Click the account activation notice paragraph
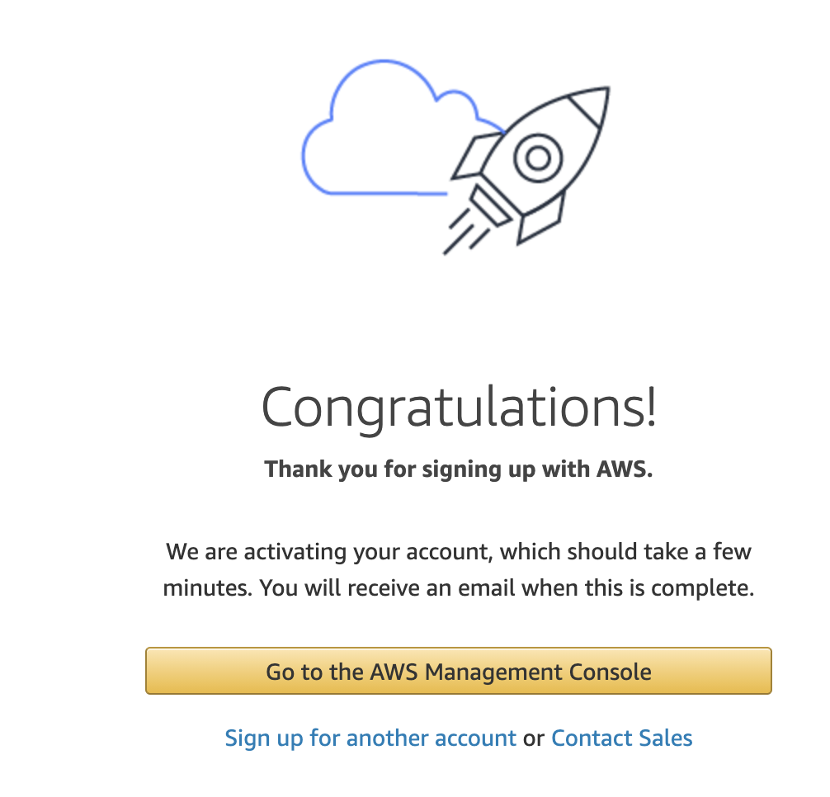The width and height of the screenshot is (830, 797). 459,569
